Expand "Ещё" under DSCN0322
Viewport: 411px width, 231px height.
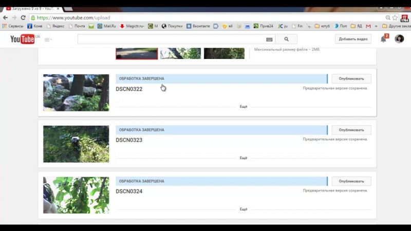pyautogui.click(x=244, y=107)
